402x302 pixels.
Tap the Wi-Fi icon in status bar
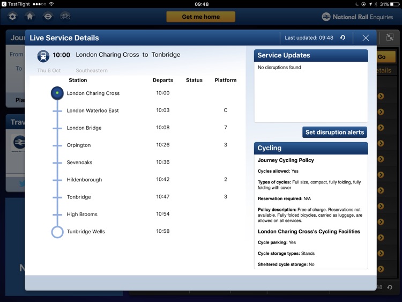(x=51, y=4)
